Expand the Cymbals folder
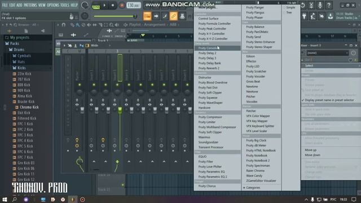 point(24,56)
